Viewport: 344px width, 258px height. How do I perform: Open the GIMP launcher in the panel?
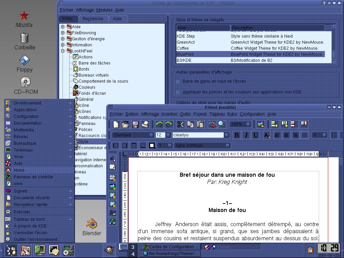click(109, 250)
